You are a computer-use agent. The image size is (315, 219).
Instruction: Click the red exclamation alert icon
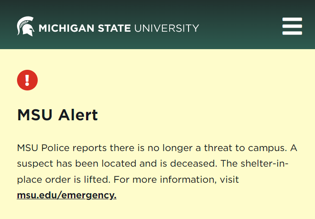pyautogui.click(x=27, y=80)
